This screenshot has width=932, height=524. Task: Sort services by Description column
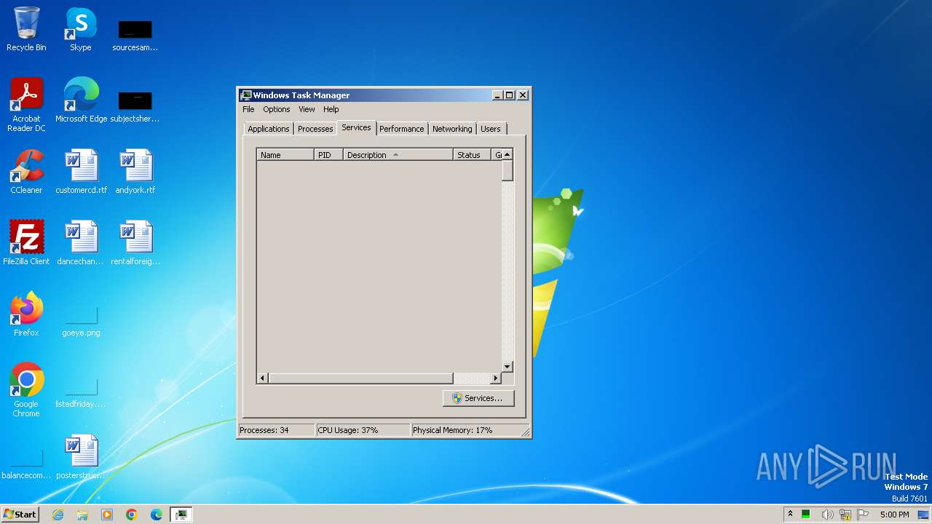click(x=398, y=155)
